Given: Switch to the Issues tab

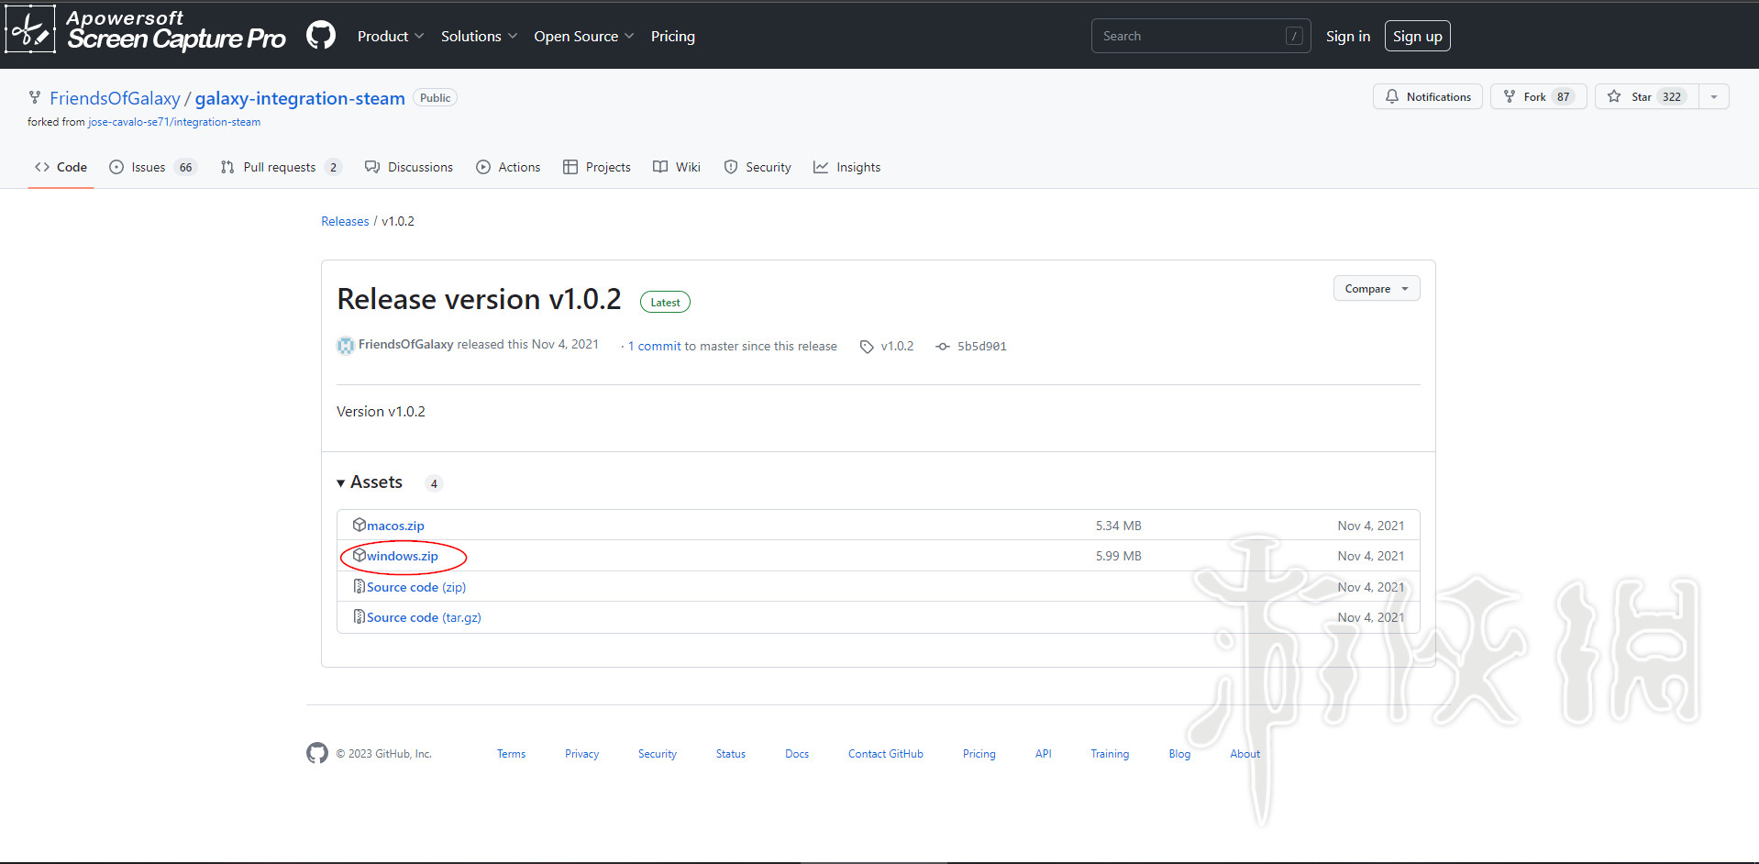Looking at the screenshot, I should point(152,167).
